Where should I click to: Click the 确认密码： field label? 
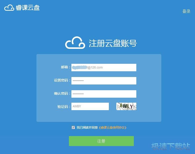pos(62,93)
